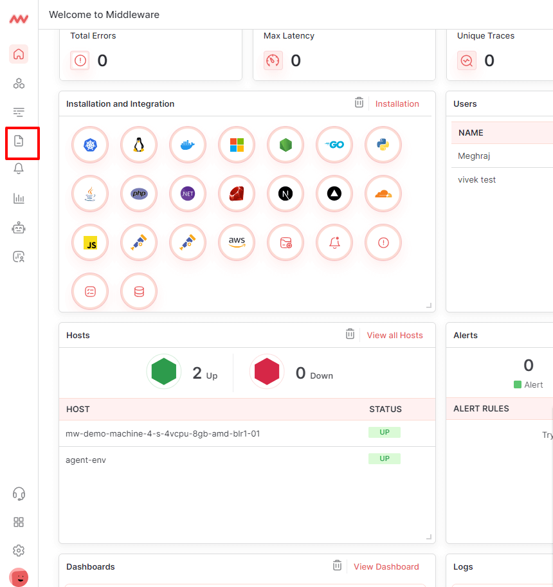Screen dimensions: 553x587
Task: Click the green hexagon Up hosts indicator
Action: [x=163, y=372]
